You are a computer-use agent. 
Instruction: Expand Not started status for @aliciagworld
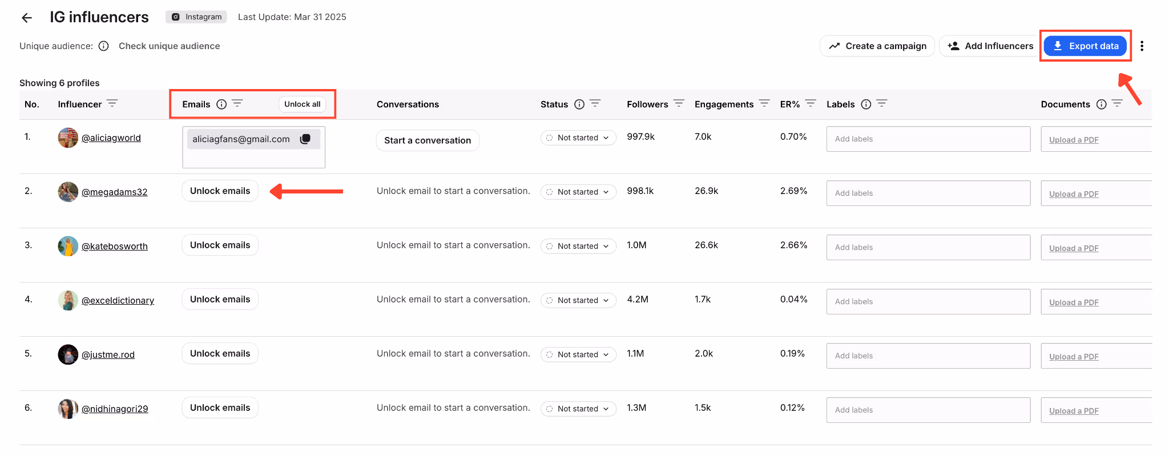pyautogui.click(x=578, y=138)
